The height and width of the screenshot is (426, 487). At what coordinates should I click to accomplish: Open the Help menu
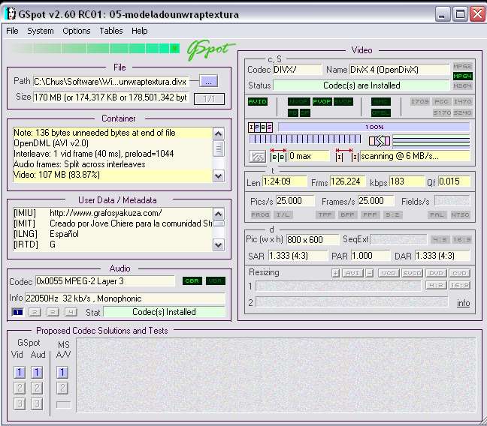point(140,31)
